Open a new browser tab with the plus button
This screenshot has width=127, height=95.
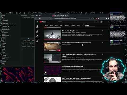pyautogui.click(x=70, y=16)
